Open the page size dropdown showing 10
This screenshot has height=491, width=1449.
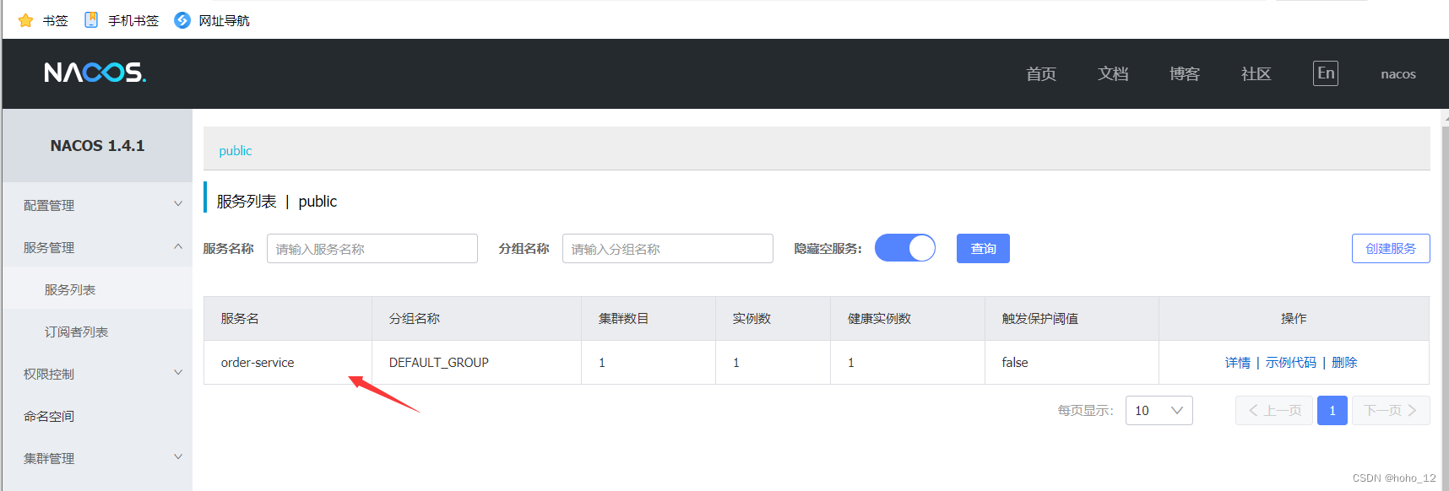1159,411
